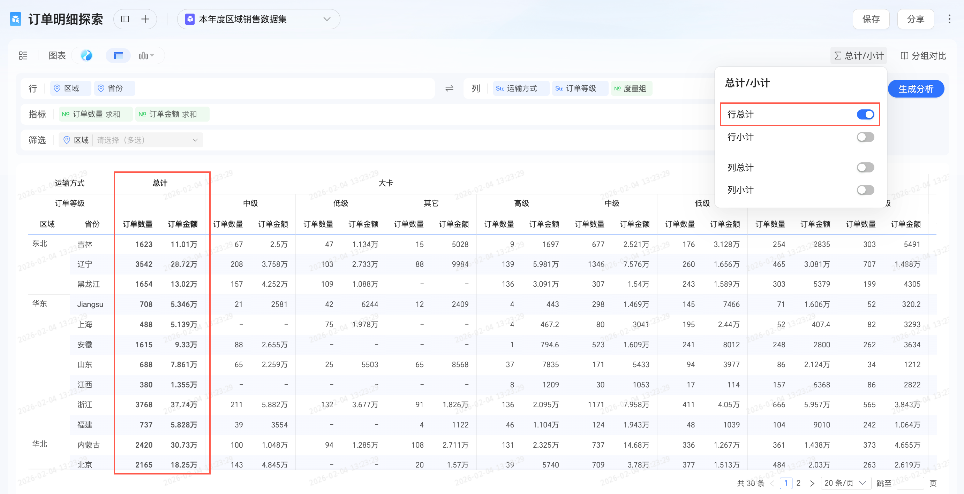Image resolution: width=964 pixels, height=494 pixels.
Task: Click the 总计/小计 menu button
Action: tap(858, 56)
